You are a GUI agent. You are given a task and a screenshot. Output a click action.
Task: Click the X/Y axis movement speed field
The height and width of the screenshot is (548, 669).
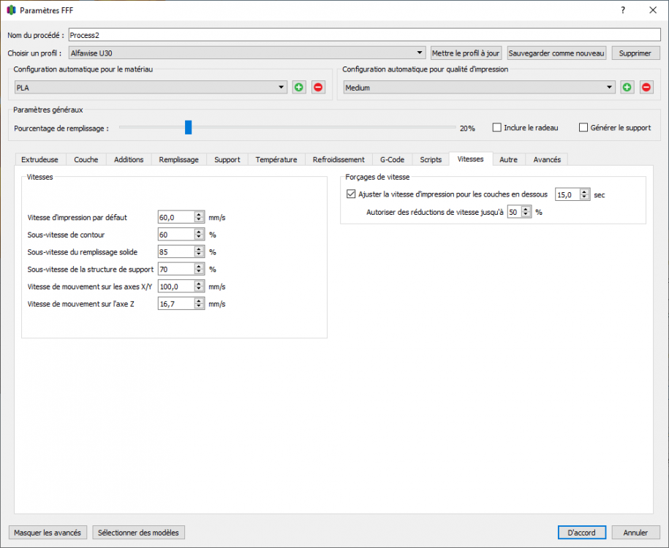tap(176, 286)
